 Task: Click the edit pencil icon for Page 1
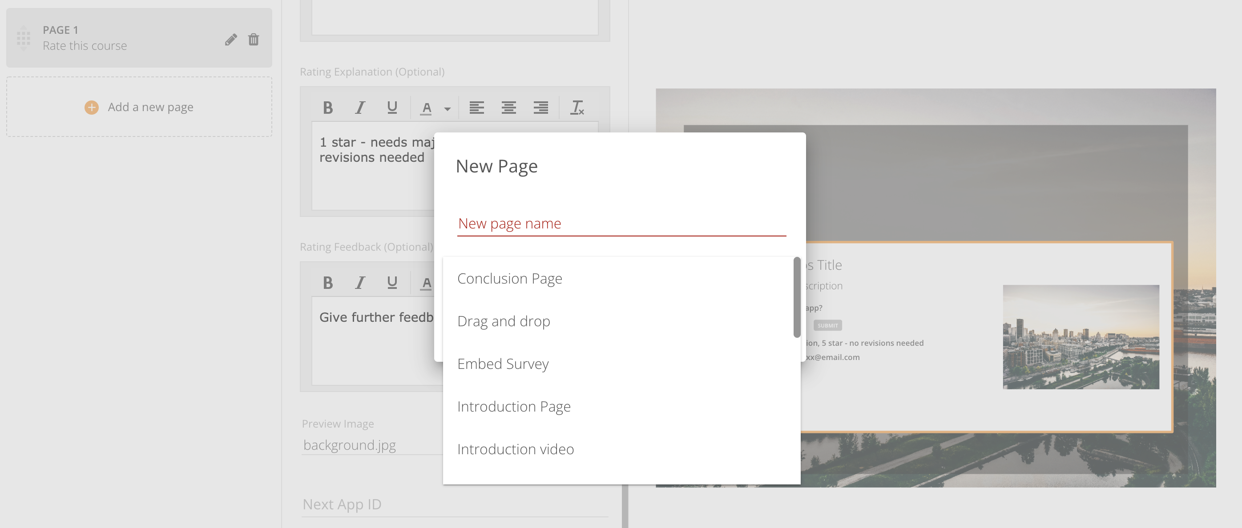tap(231, 39)
